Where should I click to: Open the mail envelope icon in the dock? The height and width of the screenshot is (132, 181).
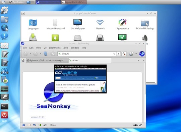4,46
